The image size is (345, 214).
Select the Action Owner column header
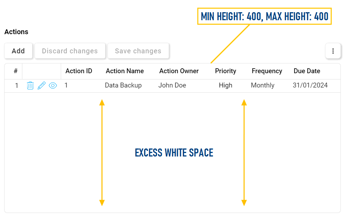click(x=179, y=71)
